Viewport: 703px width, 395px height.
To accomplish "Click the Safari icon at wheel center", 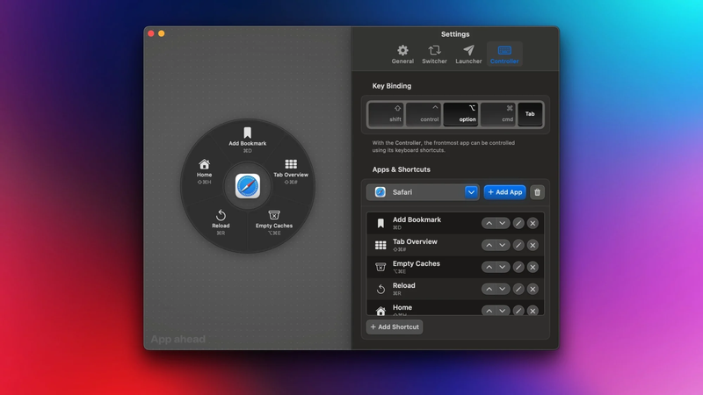I will 248,187.
